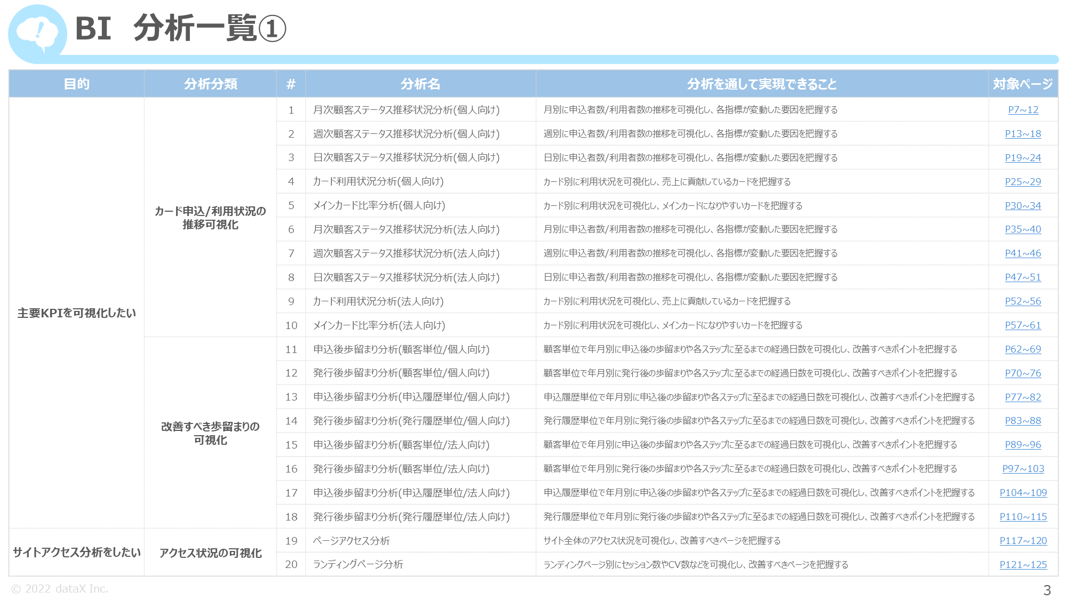Click description starting ランディングページ別にセッション数
The width and height of the screenshot is (1067, 600).
[696, 565]
